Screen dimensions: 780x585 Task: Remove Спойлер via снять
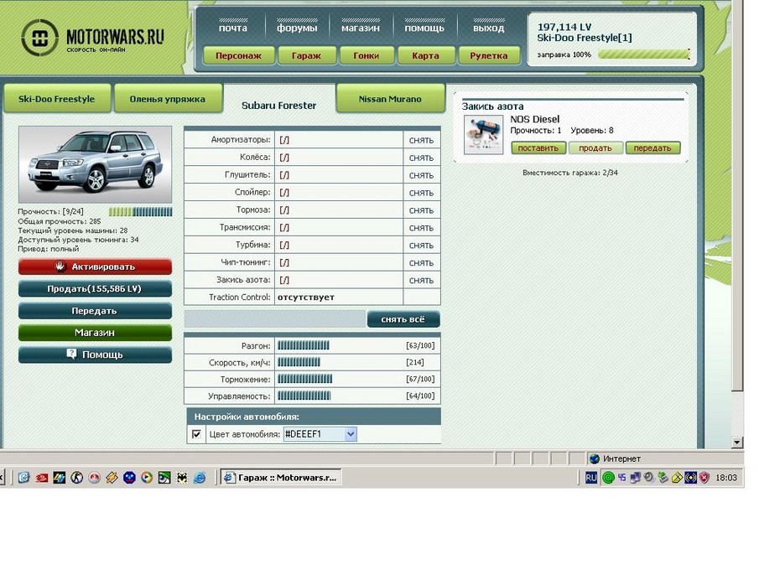pos(421,193)
